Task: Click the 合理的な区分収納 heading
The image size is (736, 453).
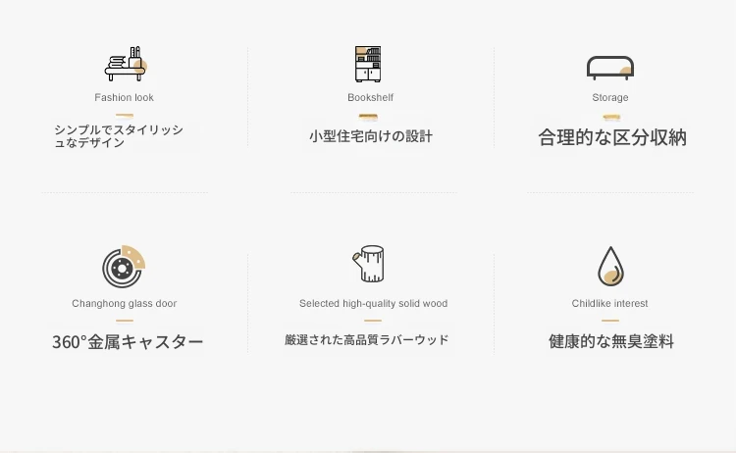Action: click(x=612, y=137)
